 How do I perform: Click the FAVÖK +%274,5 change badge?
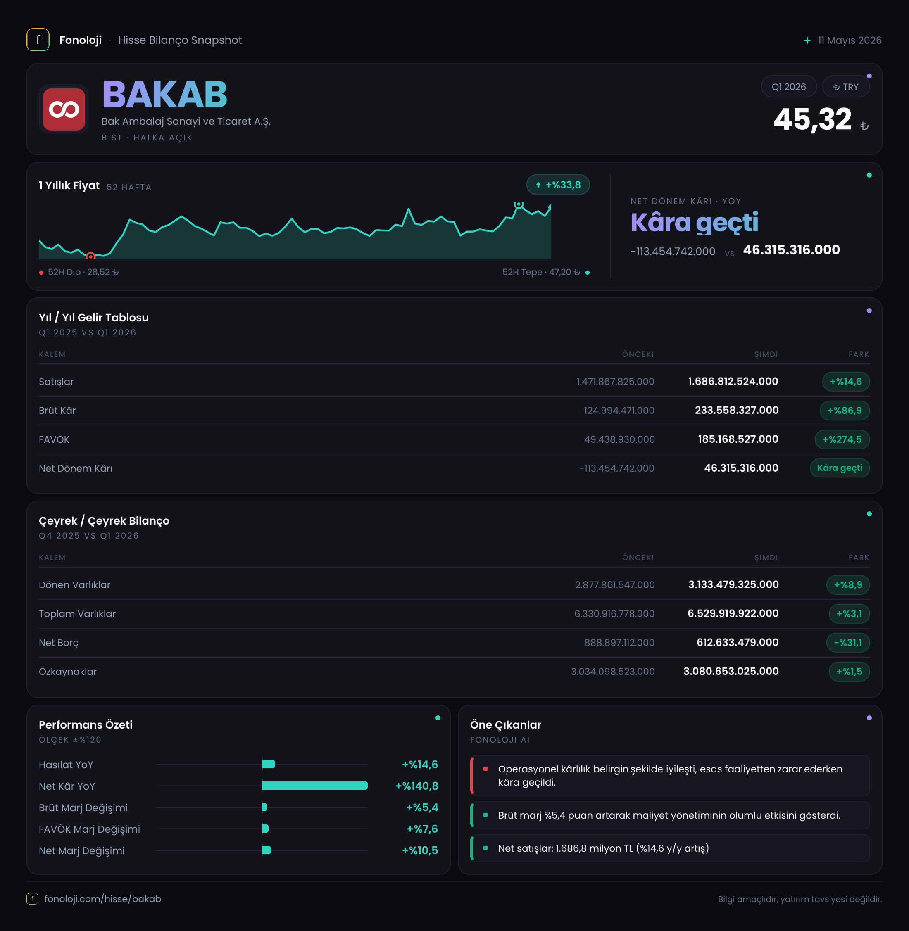click(x=842, y=439)
